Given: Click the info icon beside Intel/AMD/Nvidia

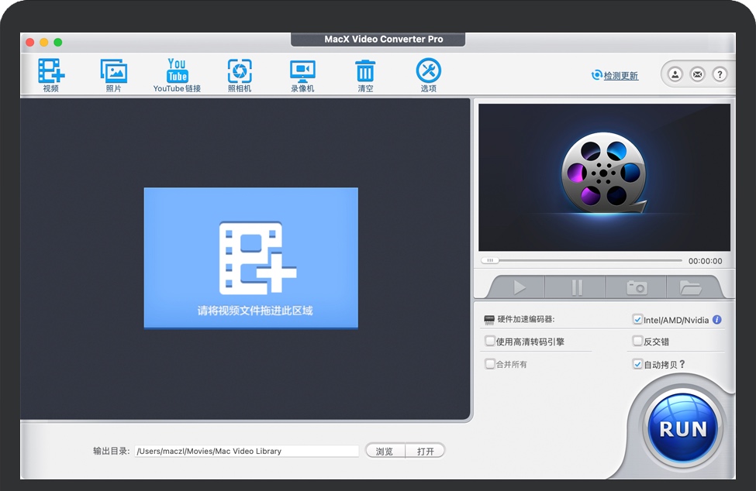Looking at the screenshot, I should tap(717, 320).
